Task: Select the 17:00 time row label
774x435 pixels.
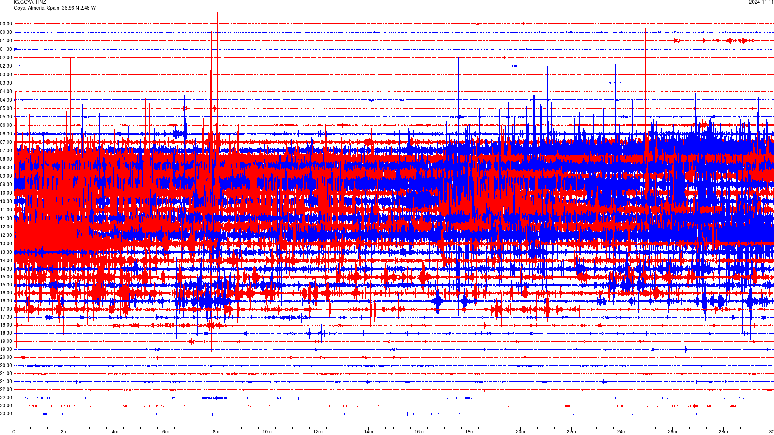Action: (x=6, y=309)
